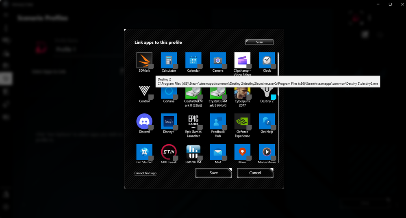Tick the Epic Games Launcher checkbox
The height and width of the screenshot is (218, 406).
click(x=200, y=128)
